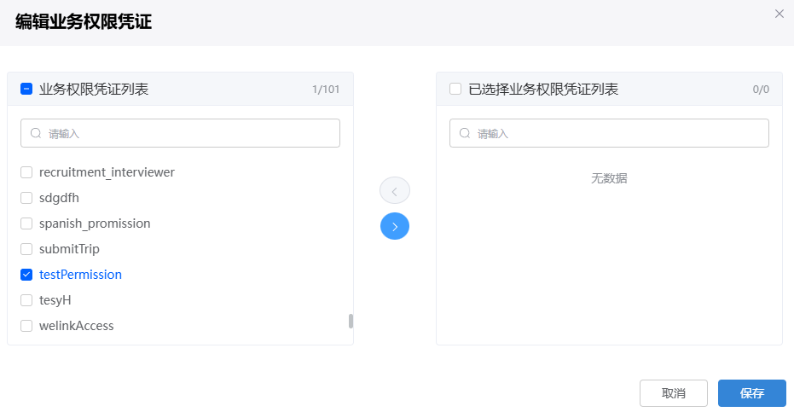Click search icon in left list filter
The height and width of the screenshot is (412, 794).
click(x=36, y=133)
